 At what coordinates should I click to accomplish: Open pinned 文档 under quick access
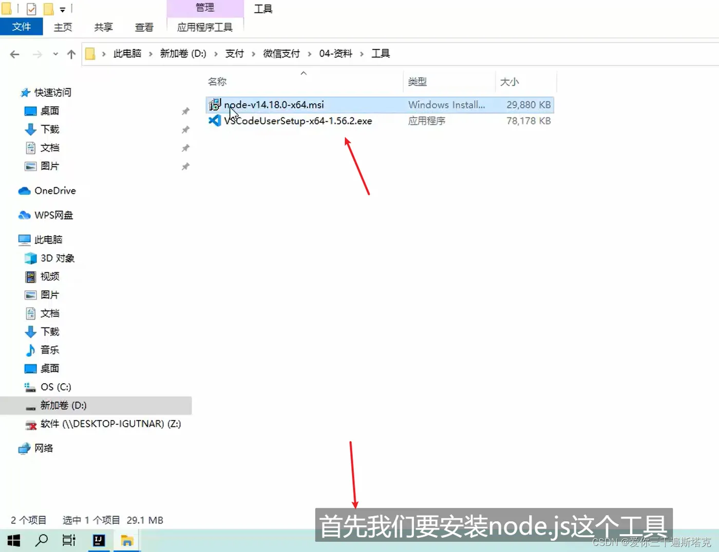49,148
